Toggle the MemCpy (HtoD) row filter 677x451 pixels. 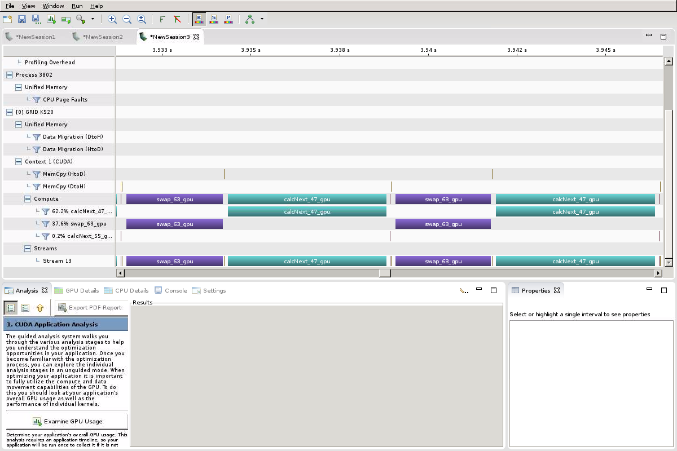tap(37, 174)
